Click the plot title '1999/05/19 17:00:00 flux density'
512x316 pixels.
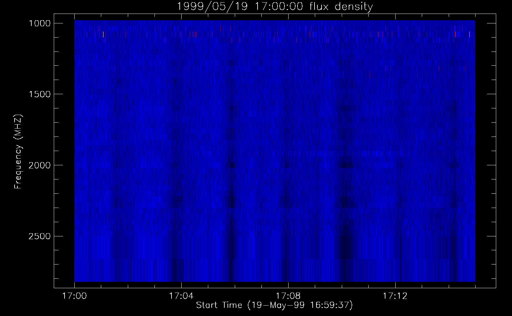click(275, 6)
